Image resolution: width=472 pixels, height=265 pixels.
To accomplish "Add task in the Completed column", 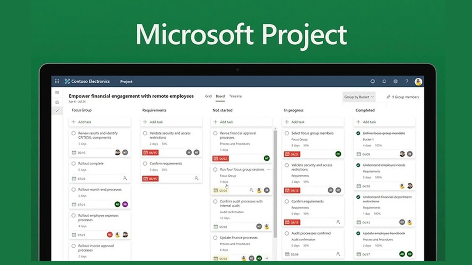I will (384, 122).
